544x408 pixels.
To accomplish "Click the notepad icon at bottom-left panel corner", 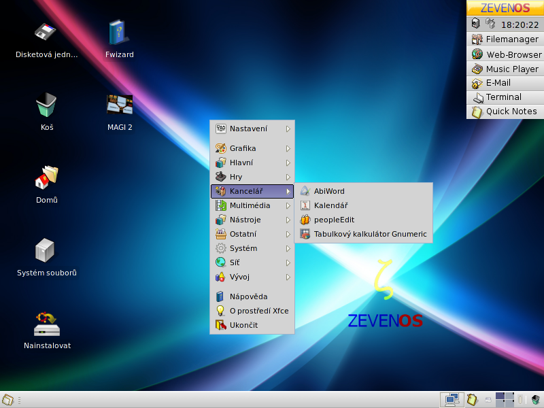I will coord(7,400).
